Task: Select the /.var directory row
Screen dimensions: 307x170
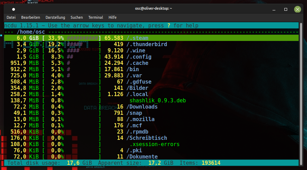Action: 151,76
